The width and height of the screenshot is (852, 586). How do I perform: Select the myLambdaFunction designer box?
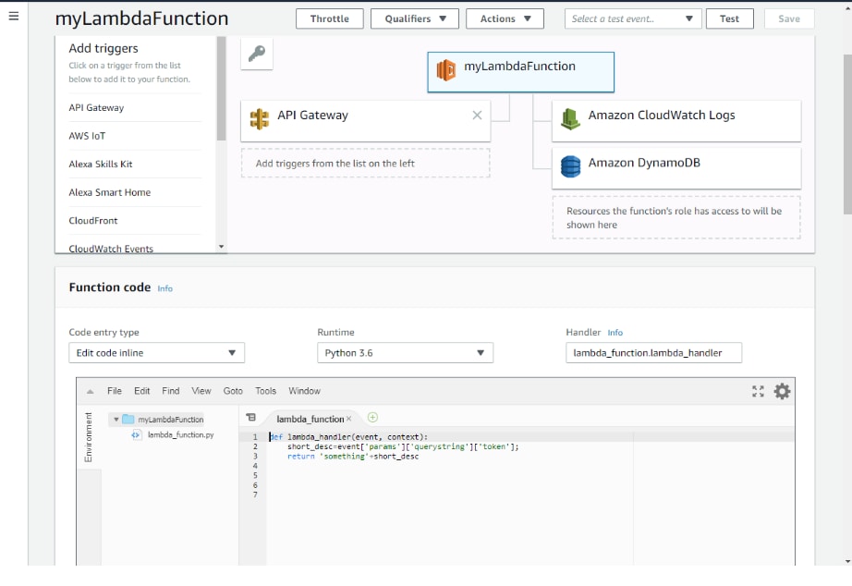pos(520,72)
